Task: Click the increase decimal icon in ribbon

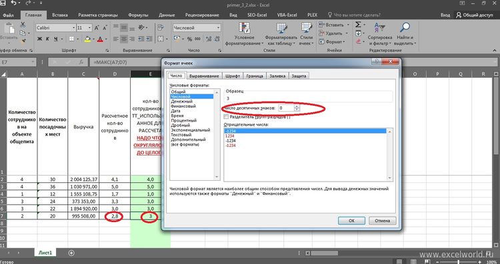Action: tap(209, 39)
